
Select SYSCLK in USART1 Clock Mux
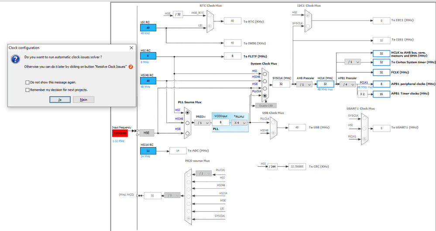point(364,119)
